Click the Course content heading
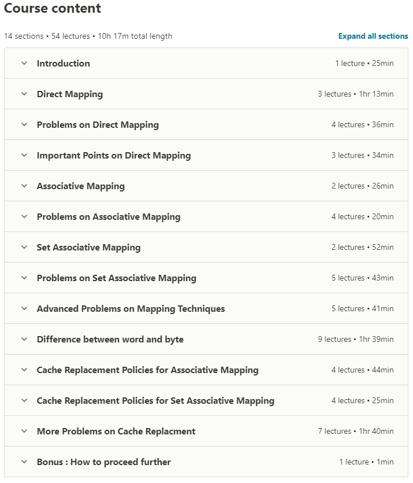The width and height of the screenshot is (413, 483). pos(53,9)
